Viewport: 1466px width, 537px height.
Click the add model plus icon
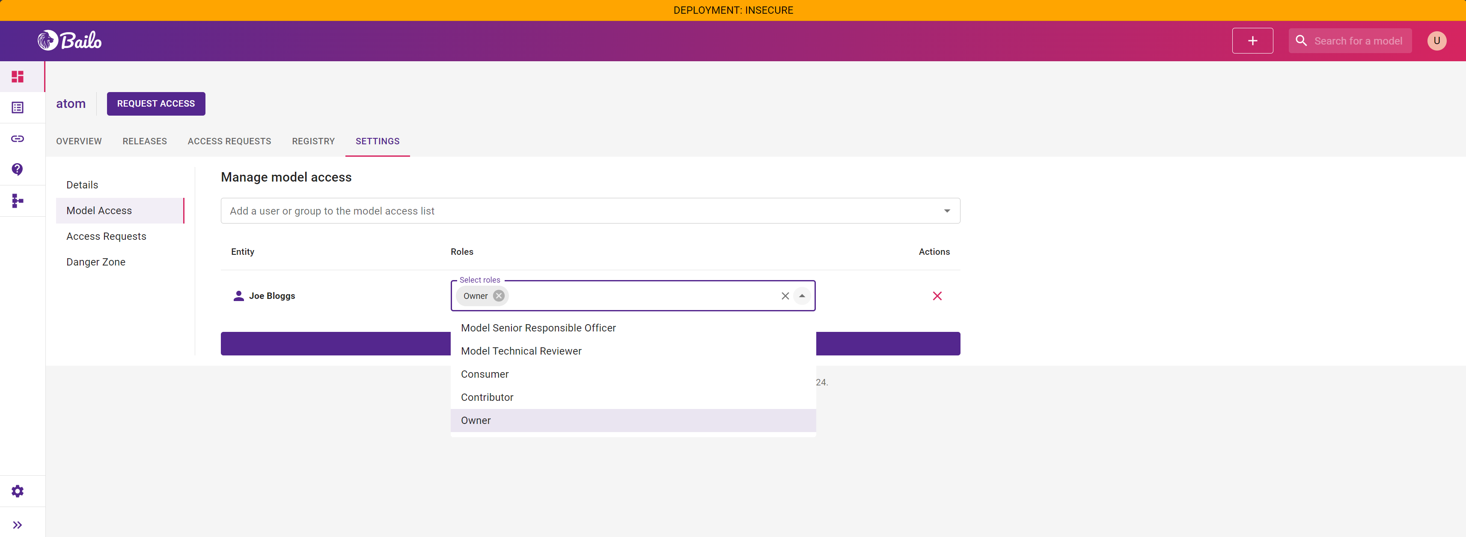pyautogui.click(x=1252, y=40)
